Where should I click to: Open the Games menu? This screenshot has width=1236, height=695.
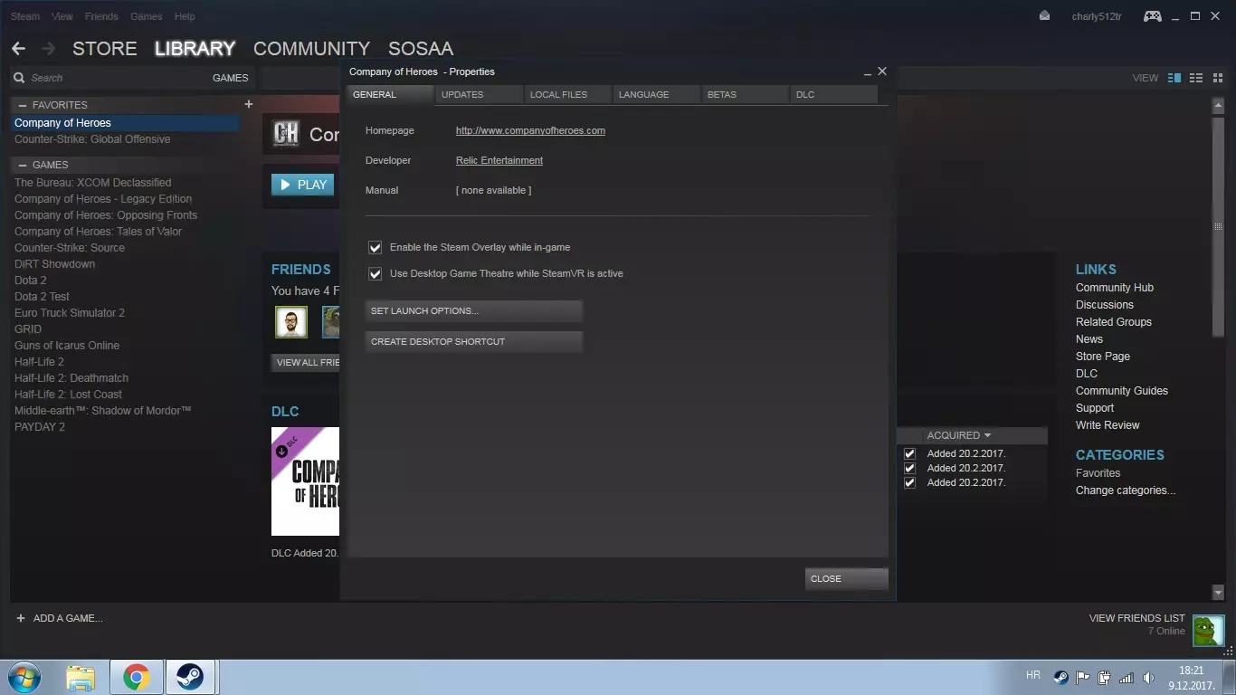pyautogui.click(x=147, y=16)
